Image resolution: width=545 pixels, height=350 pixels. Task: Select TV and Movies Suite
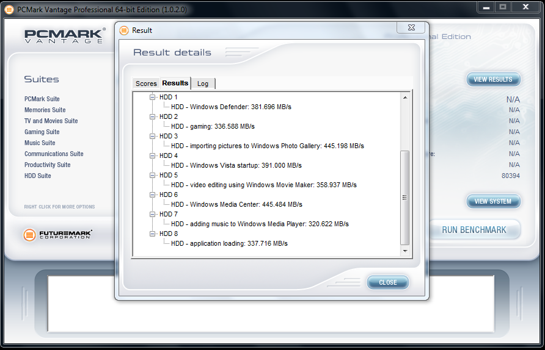(51, 121)
